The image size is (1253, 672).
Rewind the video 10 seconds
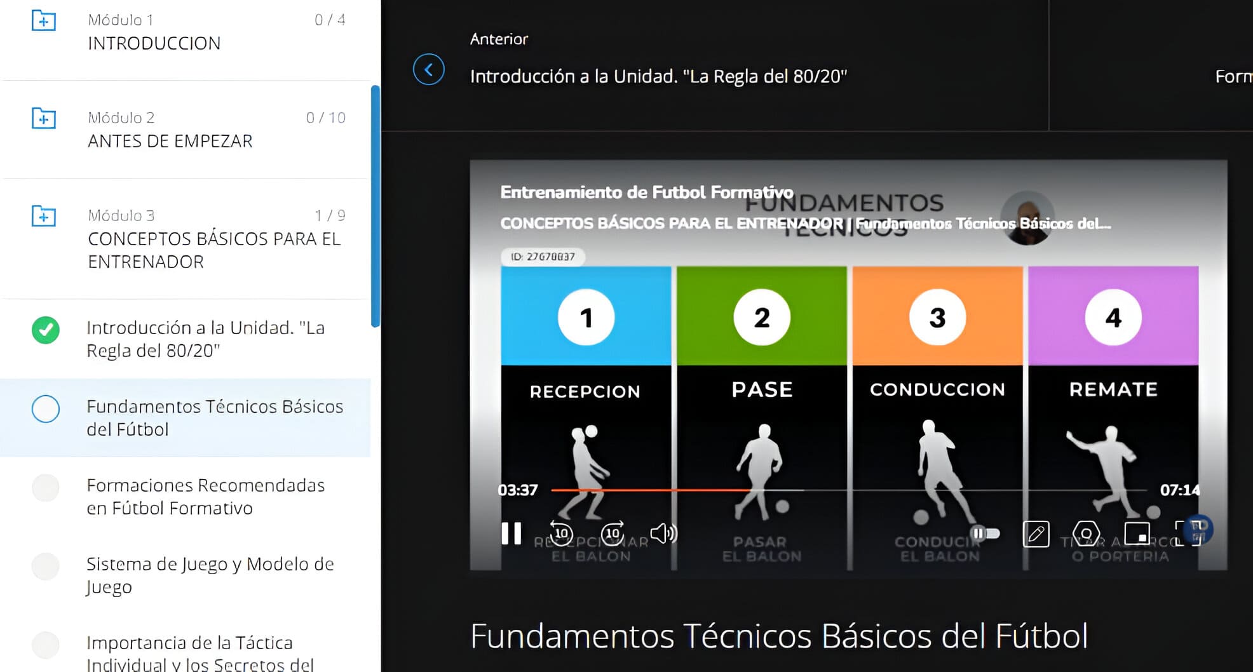click(562, 534)
